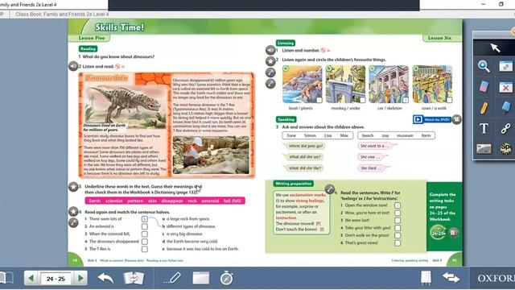Open the stopwatch timer

tap(226, 278)
